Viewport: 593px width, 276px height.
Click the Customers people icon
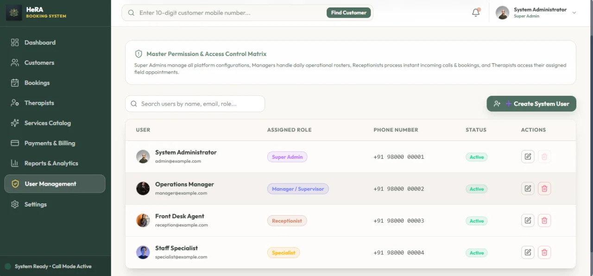15,63
